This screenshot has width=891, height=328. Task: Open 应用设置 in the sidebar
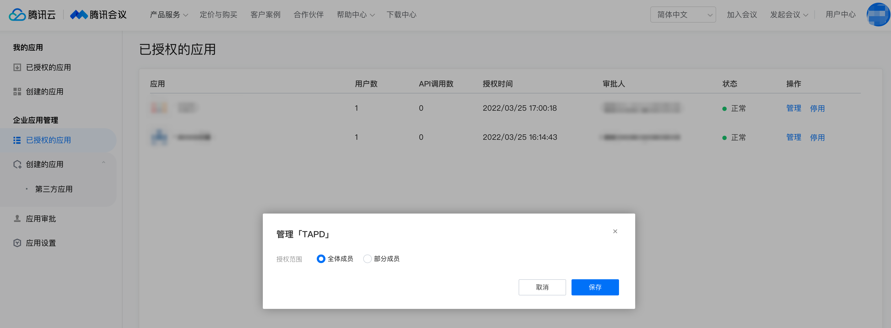41,243
